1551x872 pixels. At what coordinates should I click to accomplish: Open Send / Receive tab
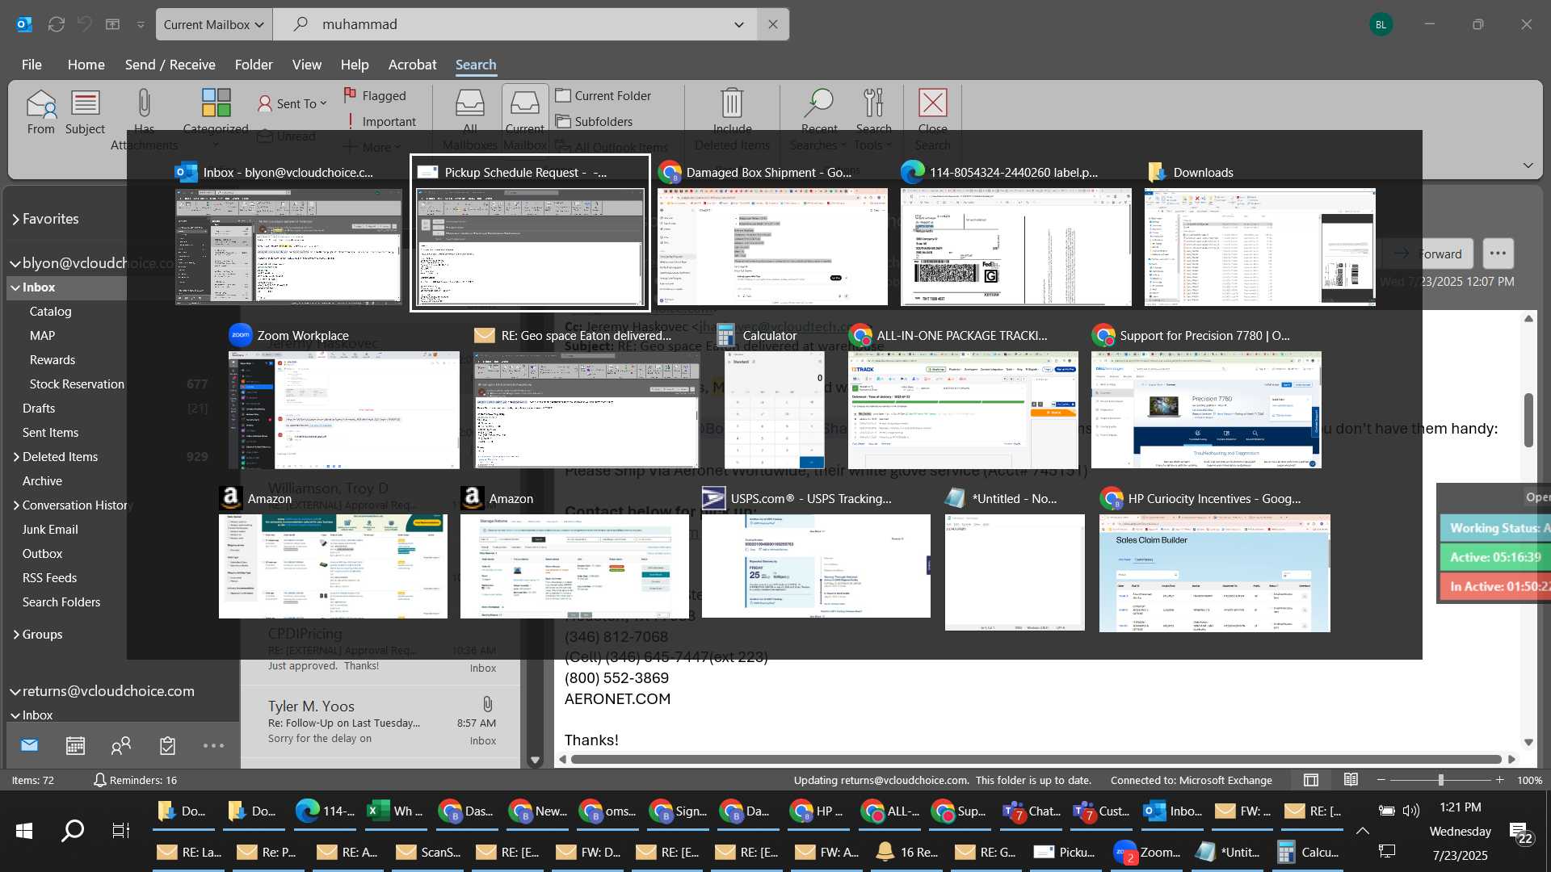(x=170, y=65)
